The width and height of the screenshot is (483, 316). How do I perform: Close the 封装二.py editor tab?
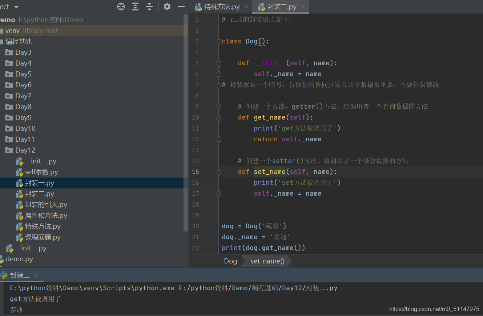click(303, 7)
